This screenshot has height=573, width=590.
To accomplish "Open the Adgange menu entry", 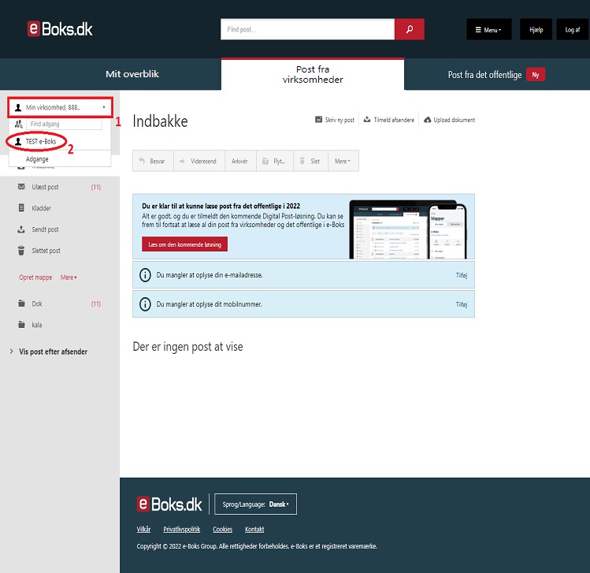I will [x=37, y=159].
